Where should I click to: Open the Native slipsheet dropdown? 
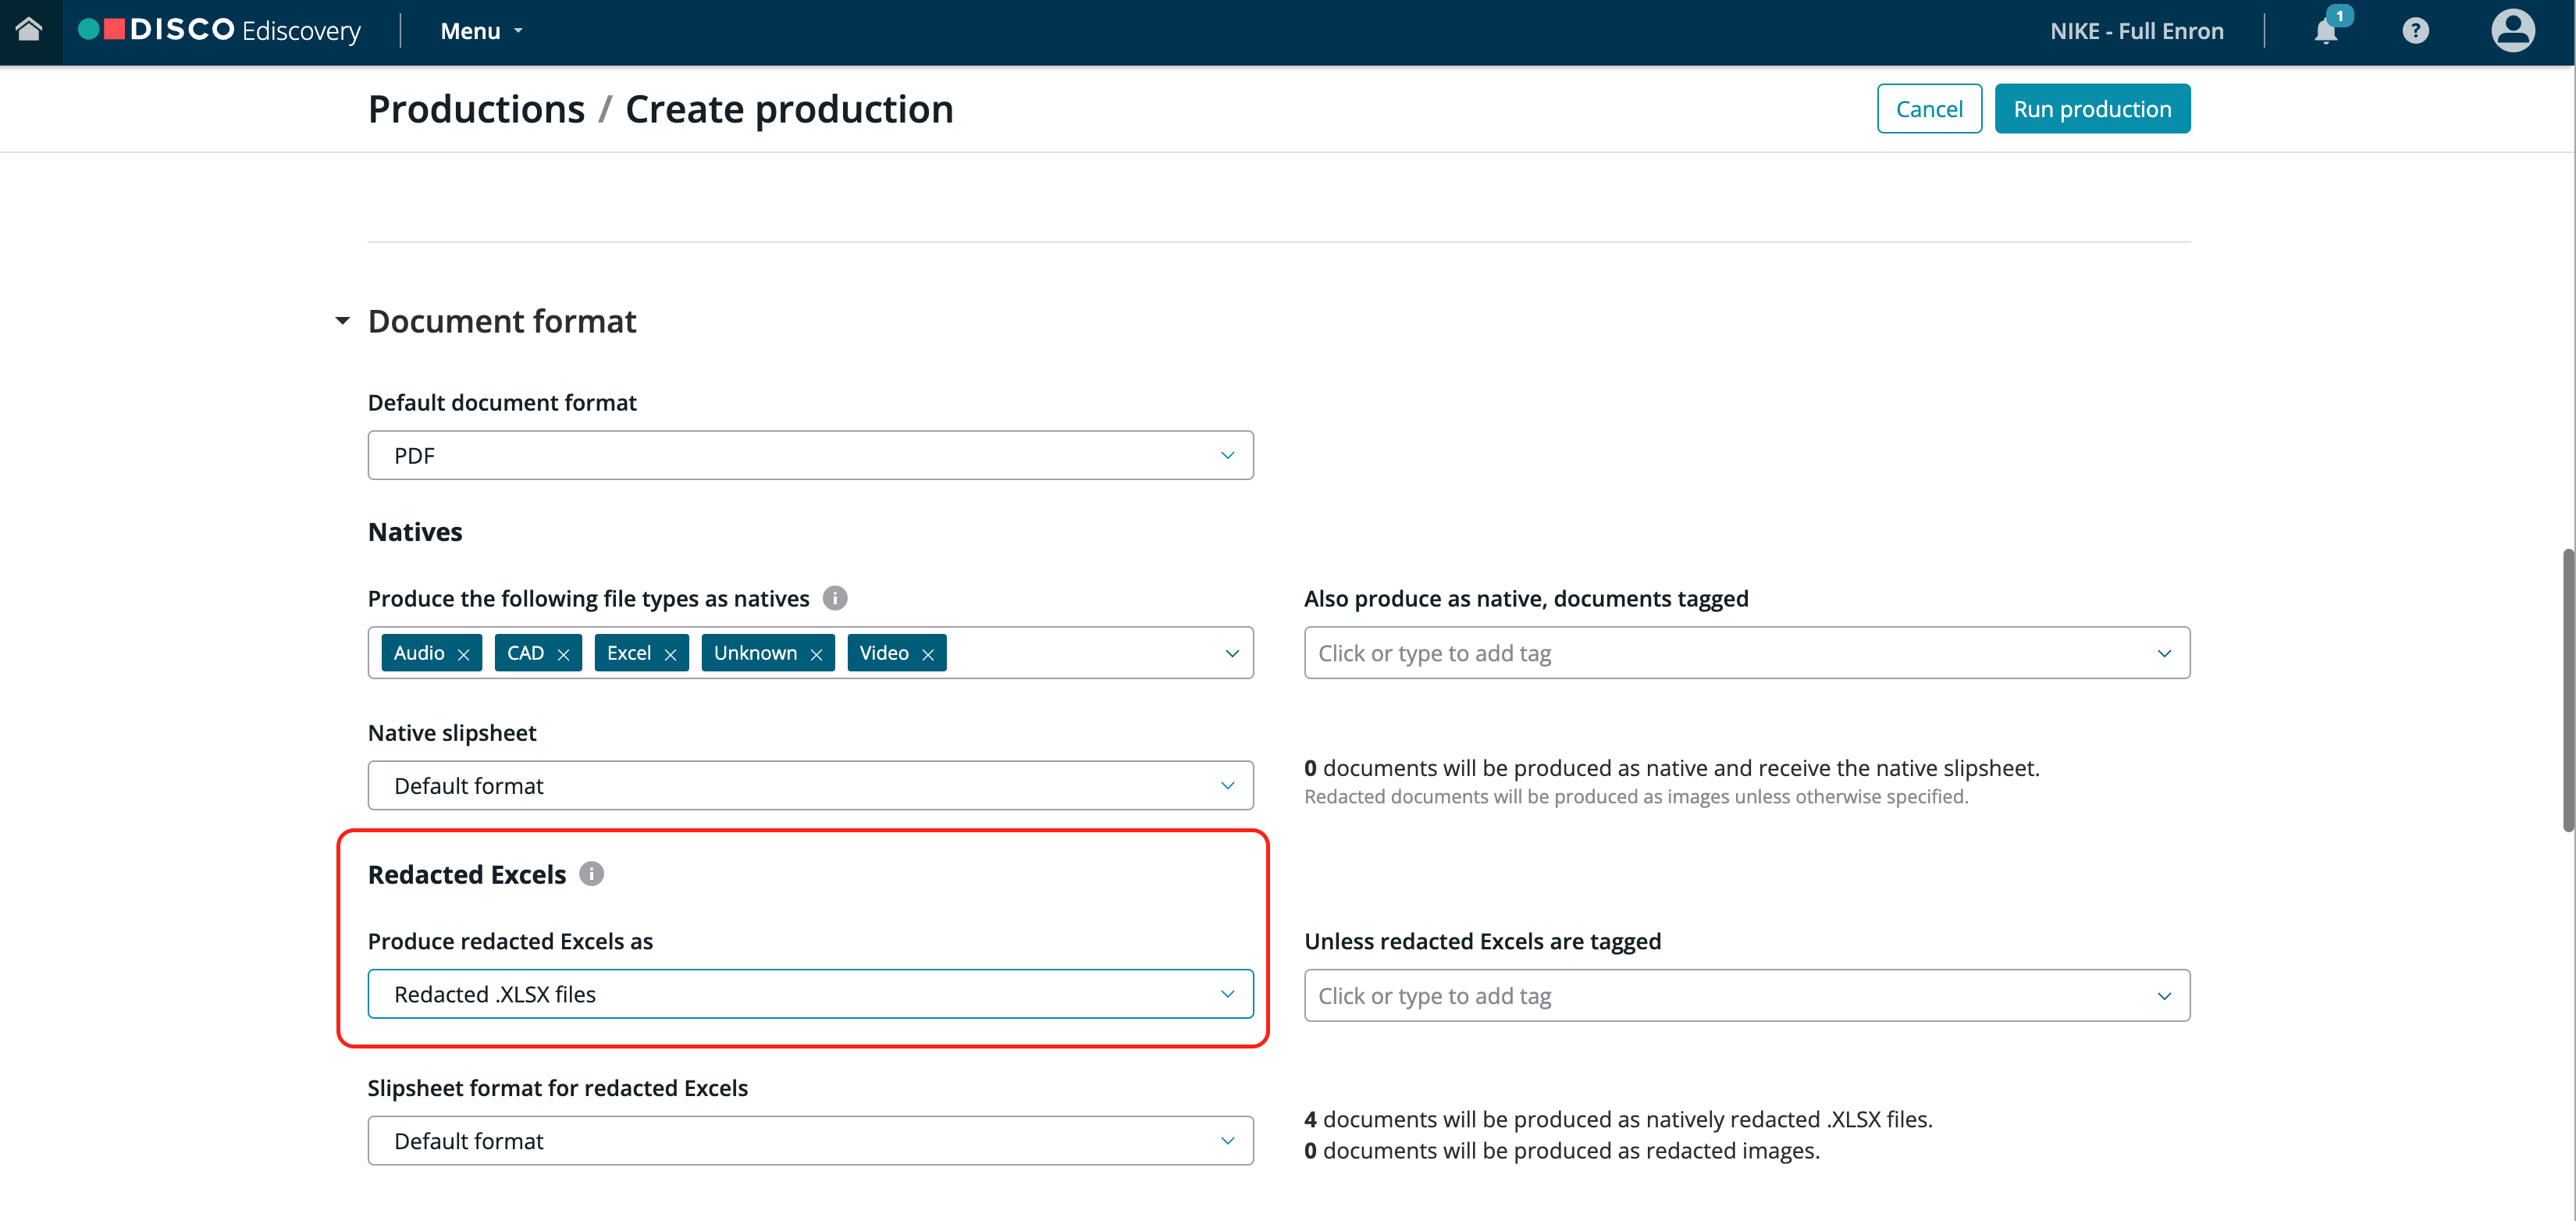pyautogui.click(x=810, y=785)
